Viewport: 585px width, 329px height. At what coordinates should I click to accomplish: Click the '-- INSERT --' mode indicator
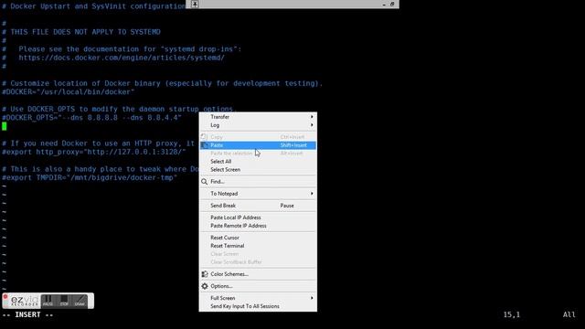pyautogui.click(x=27, y=314)
